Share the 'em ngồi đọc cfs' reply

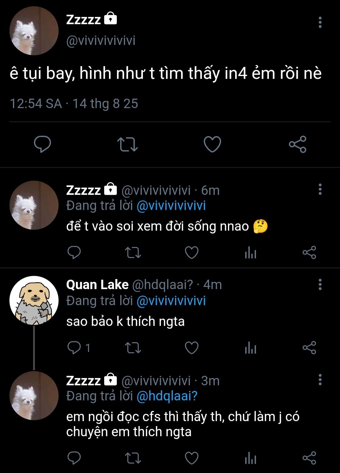[x=309, y=458]
